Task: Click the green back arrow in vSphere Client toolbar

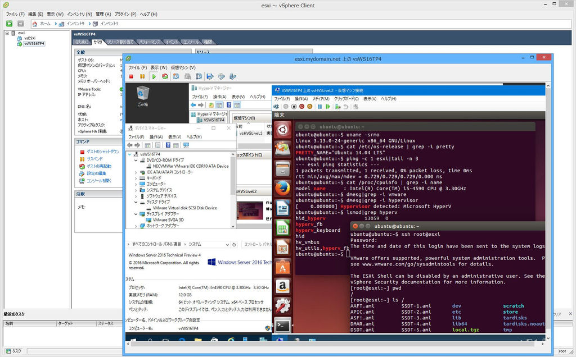Action: [x=10, y=24]
